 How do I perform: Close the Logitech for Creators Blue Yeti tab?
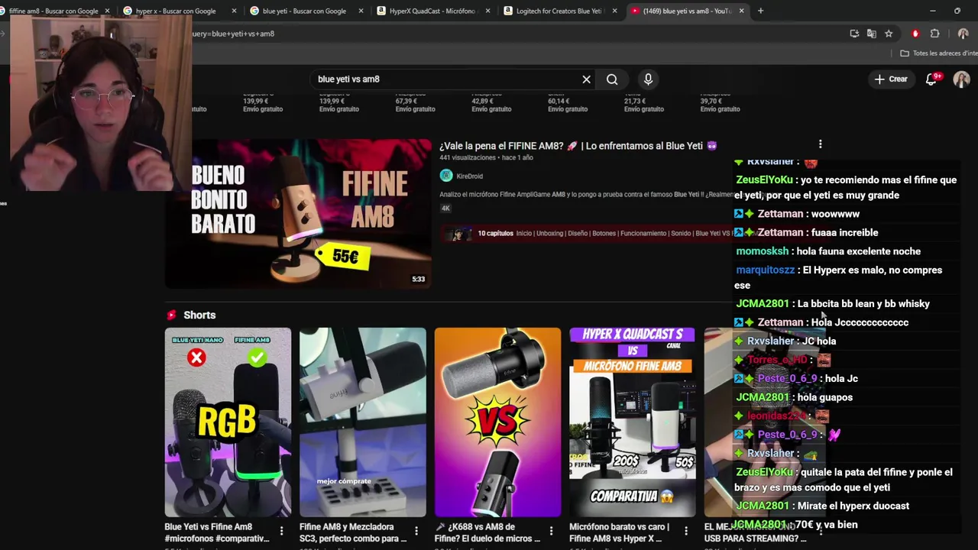[x=614, y=11]
